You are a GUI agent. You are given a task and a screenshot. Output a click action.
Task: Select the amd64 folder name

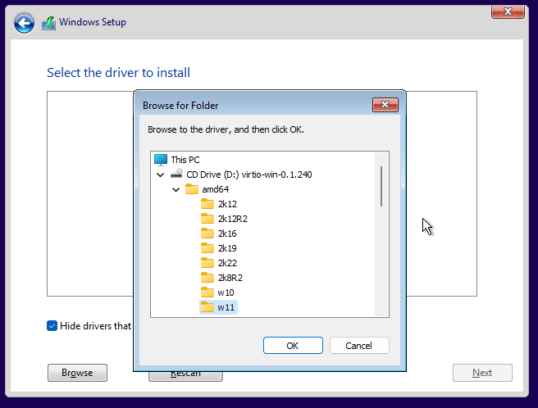[215, 189]
